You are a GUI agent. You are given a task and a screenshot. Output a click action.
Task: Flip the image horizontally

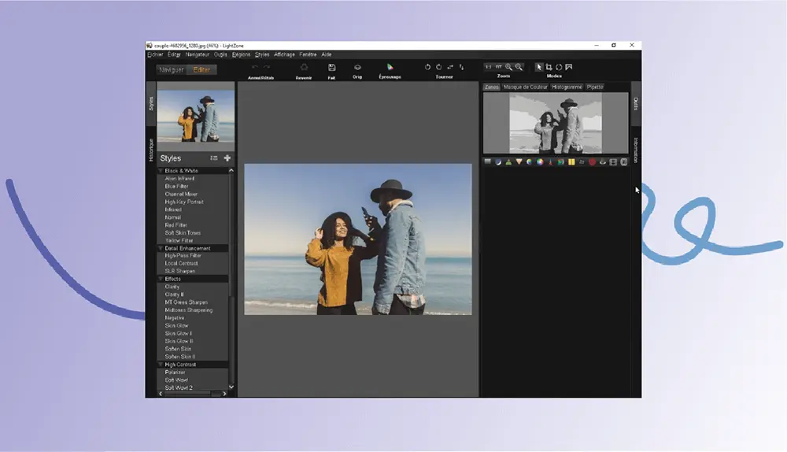450,67
